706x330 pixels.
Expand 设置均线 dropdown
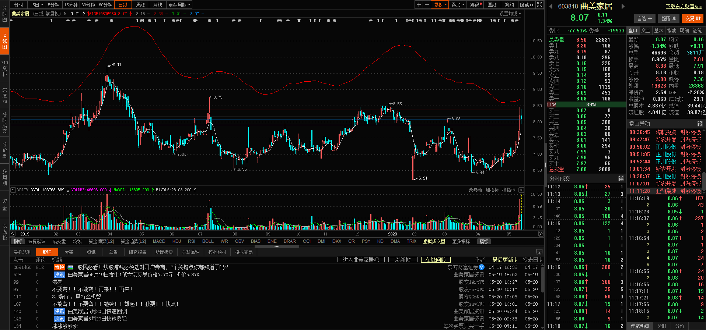[510, 14]
